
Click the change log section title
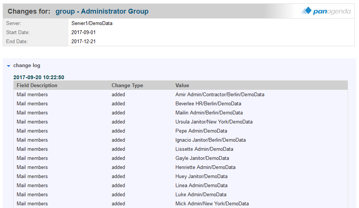point(27,66)
